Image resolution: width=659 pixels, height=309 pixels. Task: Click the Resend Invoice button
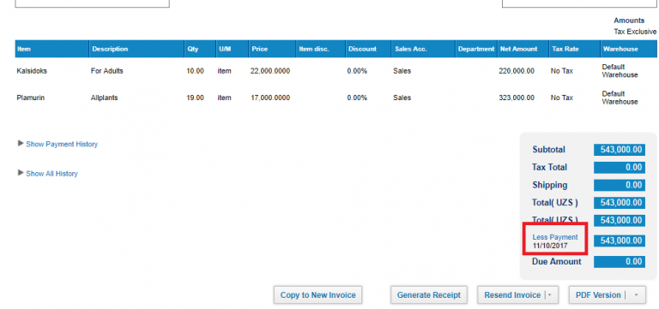point(512,295)
